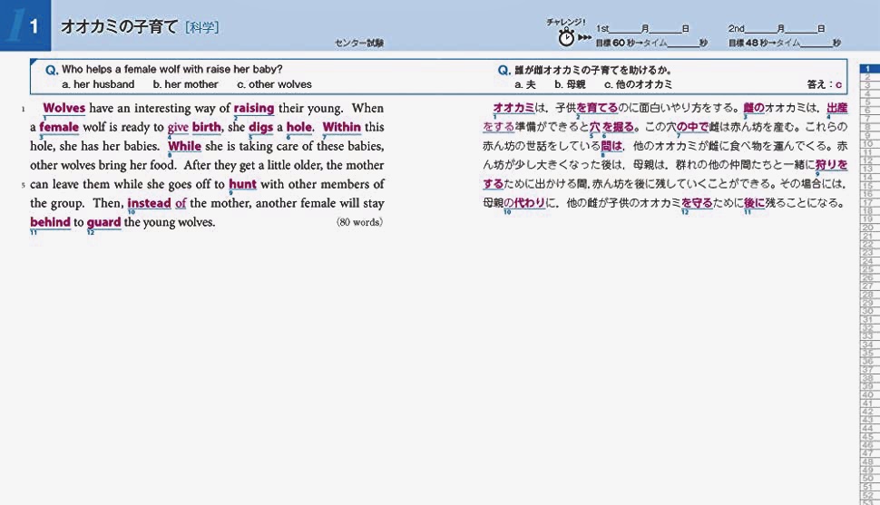Choose Japanese answer 'a. 夫'
The height and width of the screenshot is (505, 880).
click(525, 84)
